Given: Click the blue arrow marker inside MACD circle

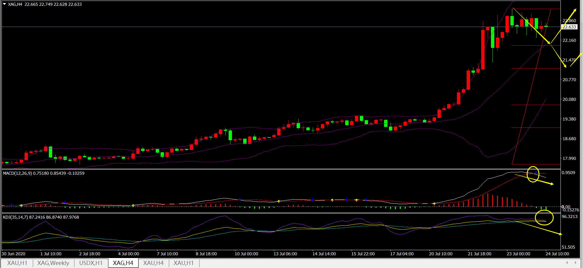Looking at the screenshot, I should pos(536,173).
